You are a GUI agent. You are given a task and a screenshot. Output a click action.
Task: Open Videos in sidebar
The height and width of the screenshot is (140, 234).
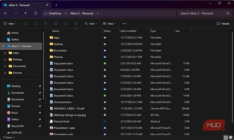pos(15,119)
